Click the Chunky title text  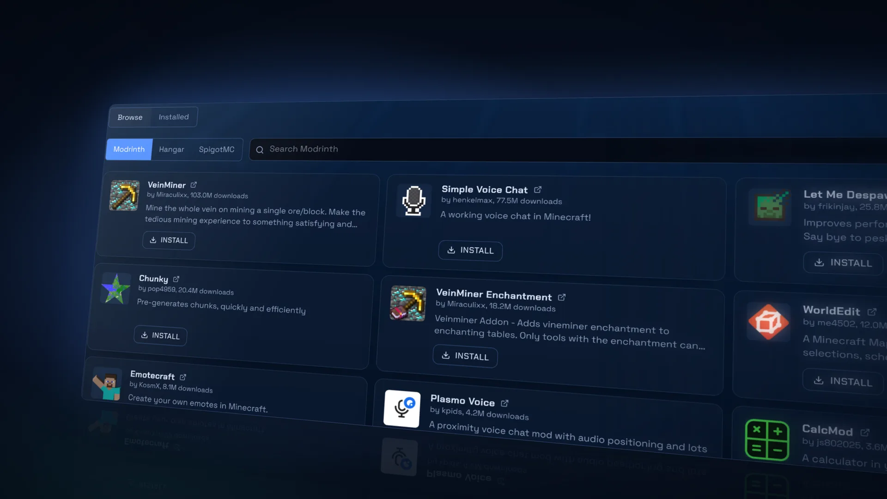pos(153,279)
